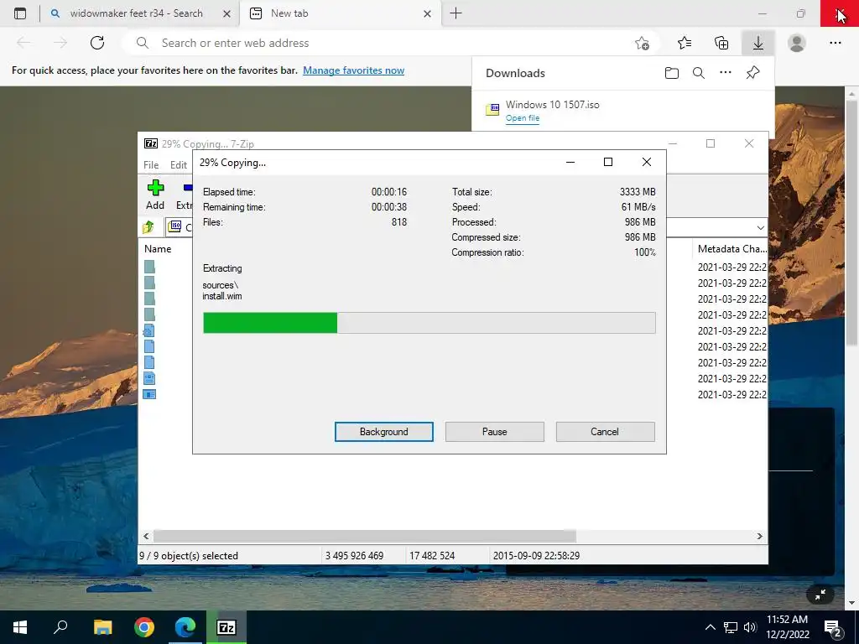Image resolution: width=859 pixels, height=644 pixels.
Task: Click status bar size 3 495 926 469
Action: pos(354,555)
